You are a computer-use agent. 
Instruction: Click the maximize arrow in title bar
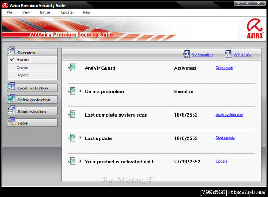click(248, 3)
